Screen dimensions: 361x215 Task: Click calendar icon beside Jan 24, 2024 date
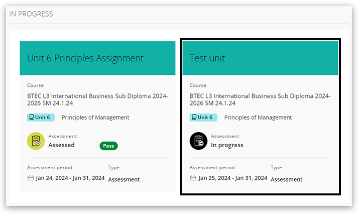click(x=30, y=178)
